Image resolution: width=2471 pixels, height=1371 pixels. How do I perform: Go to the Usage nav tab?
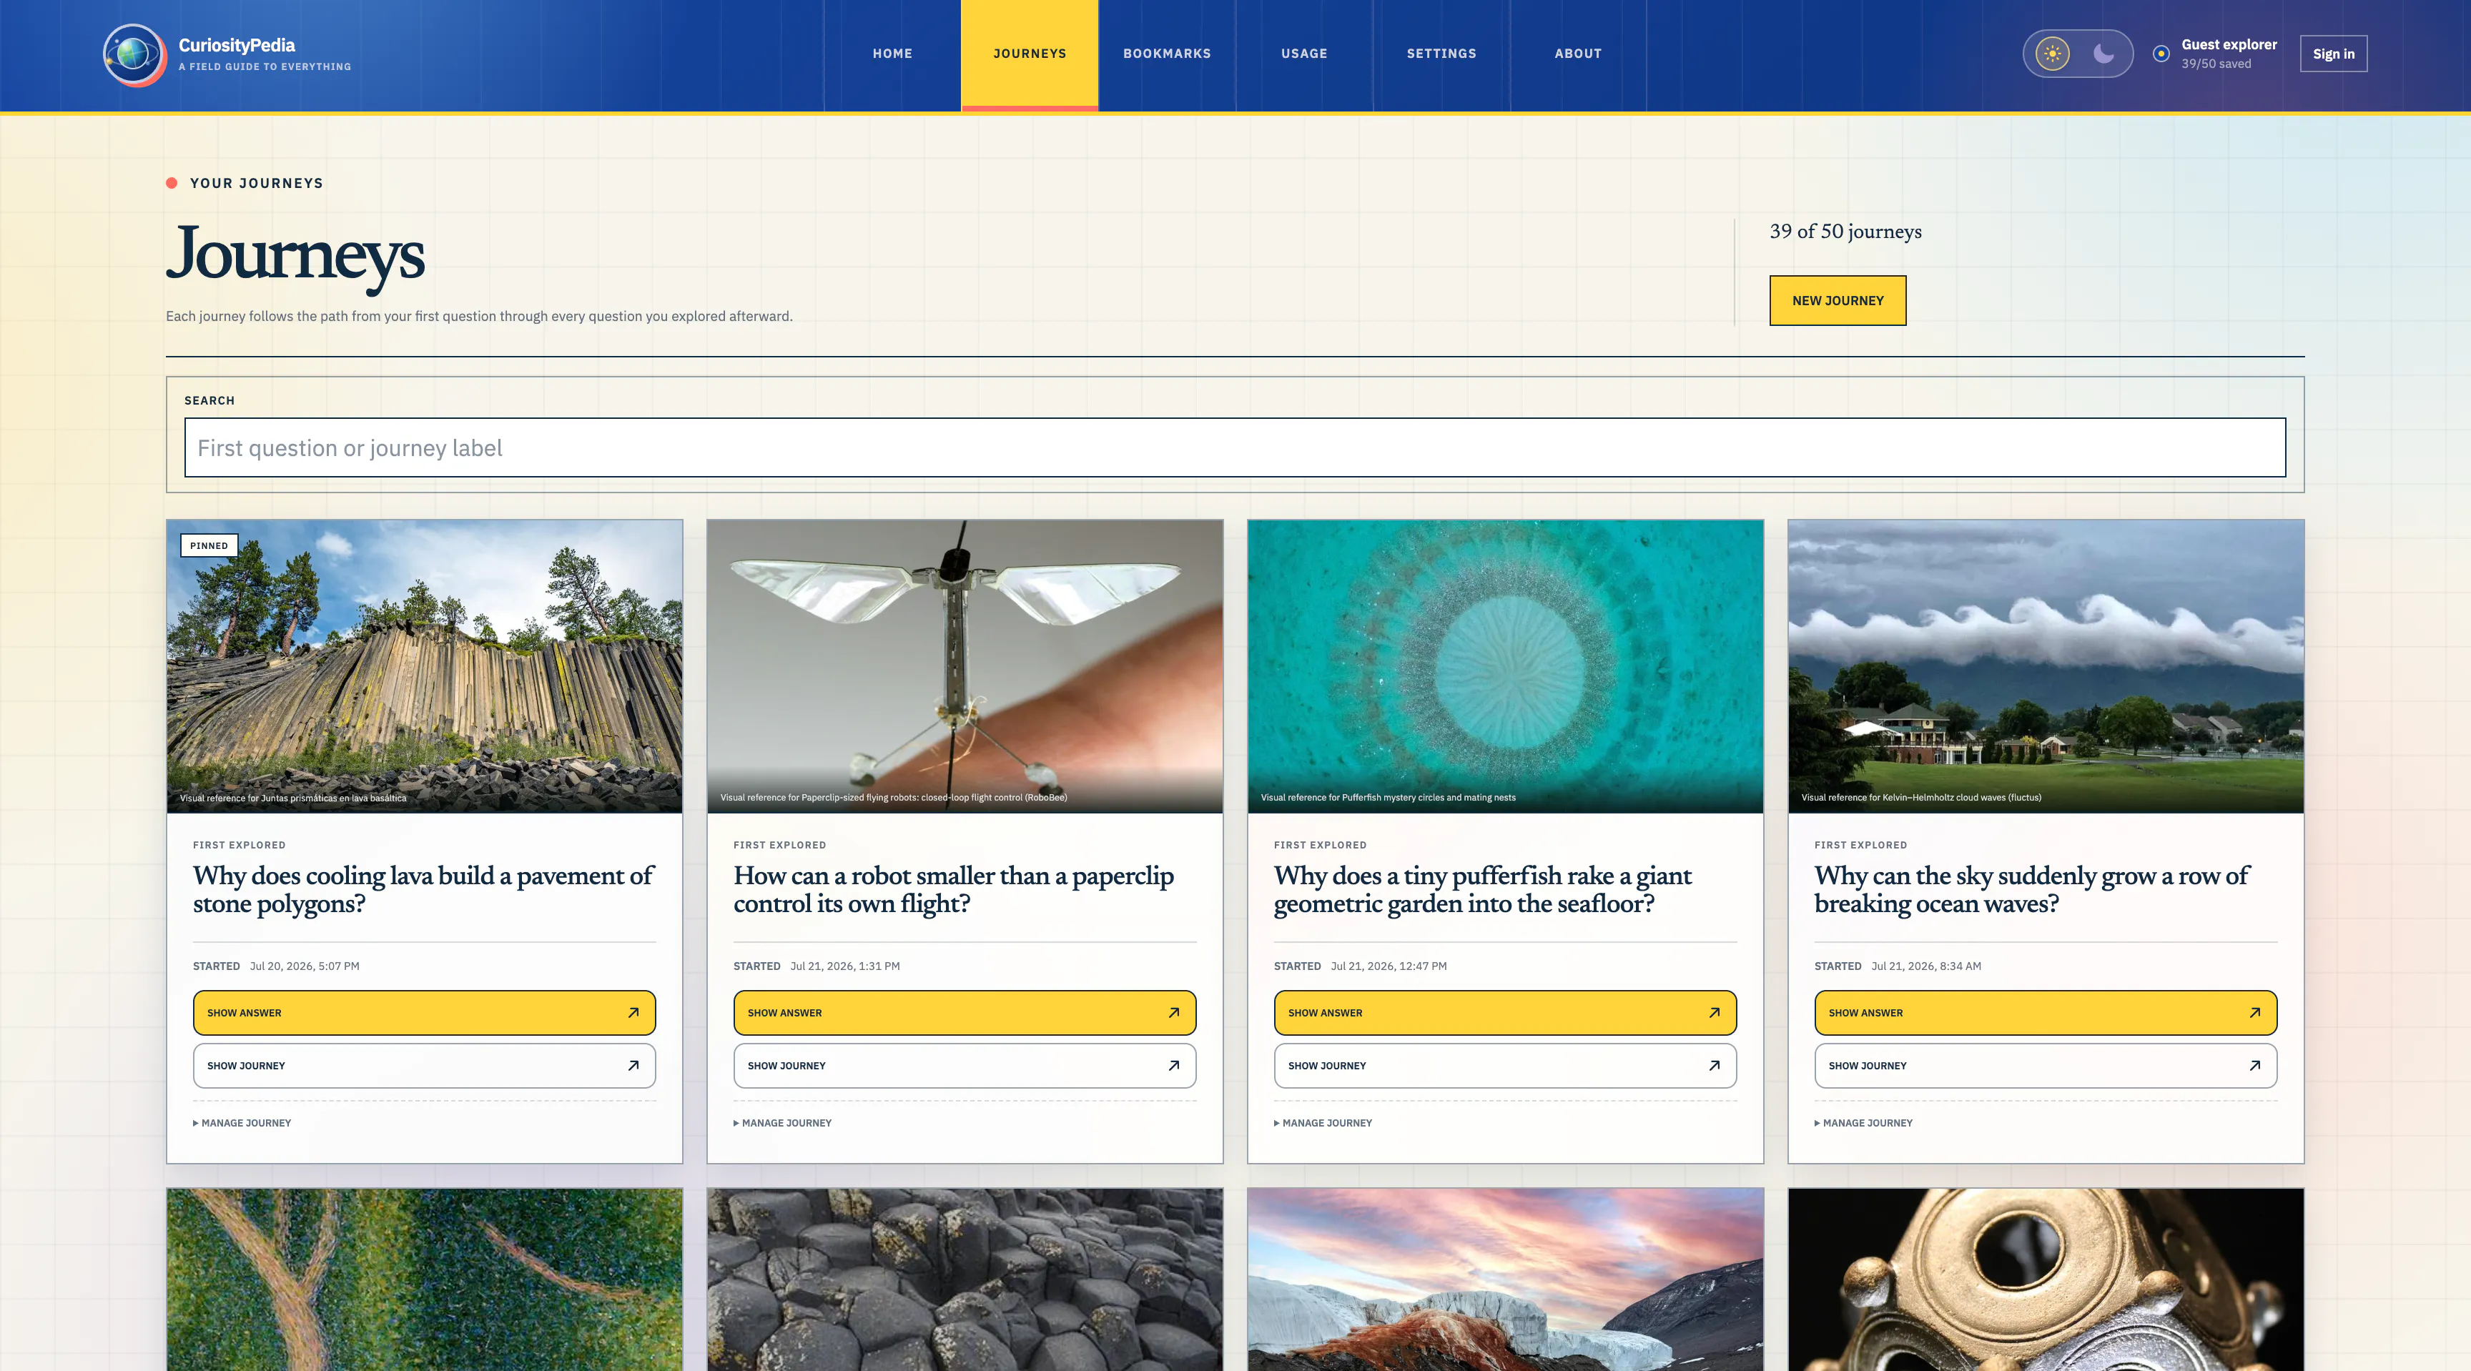(x=1303, y=54)
